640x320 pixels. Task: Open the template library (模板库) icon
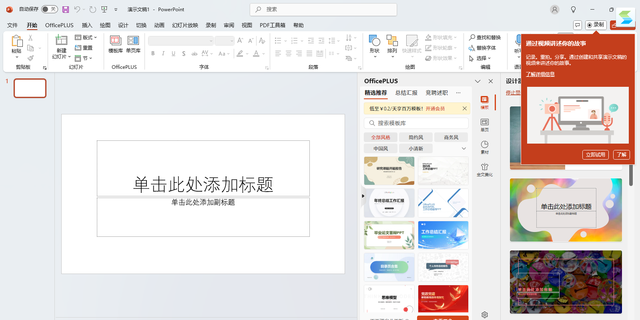(115, 41)
